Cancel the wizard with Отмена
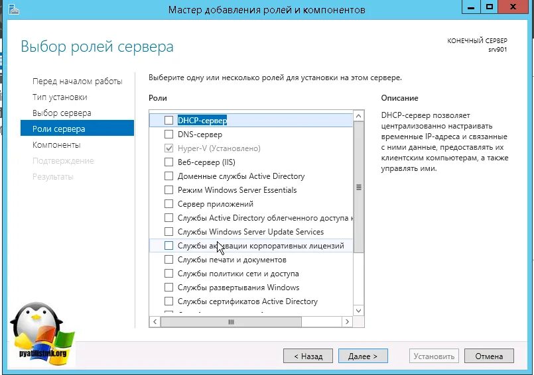Image resolution: width=534 pixels, height=375 pixels. click(x=489, y=356)
